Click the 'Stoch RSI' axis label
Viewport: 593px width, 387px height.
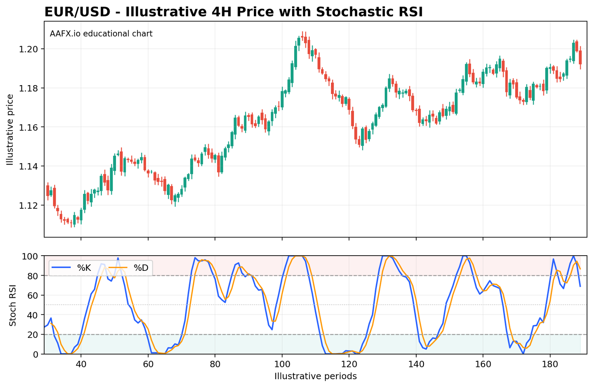(13, 305)
